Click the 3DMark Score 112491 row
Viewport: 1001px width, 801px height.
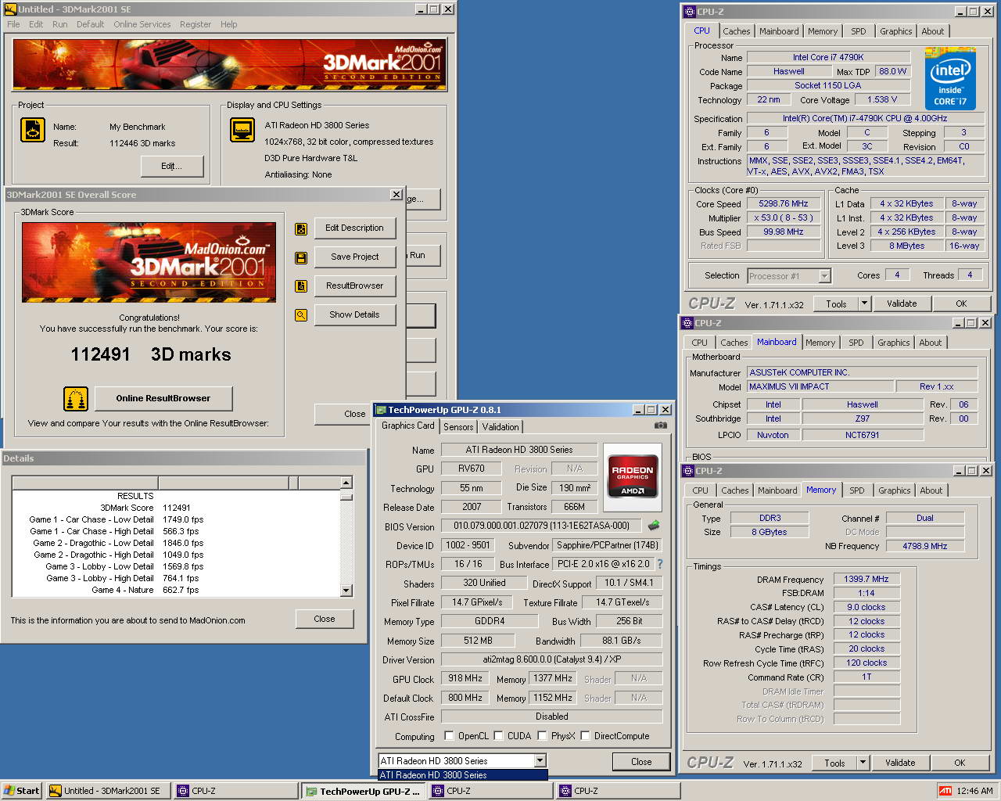click(176, 508)
